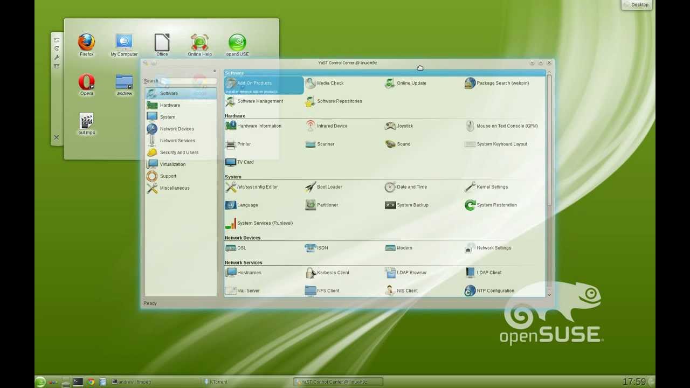
Task: Open Online Update module
Action: point(405,83)
